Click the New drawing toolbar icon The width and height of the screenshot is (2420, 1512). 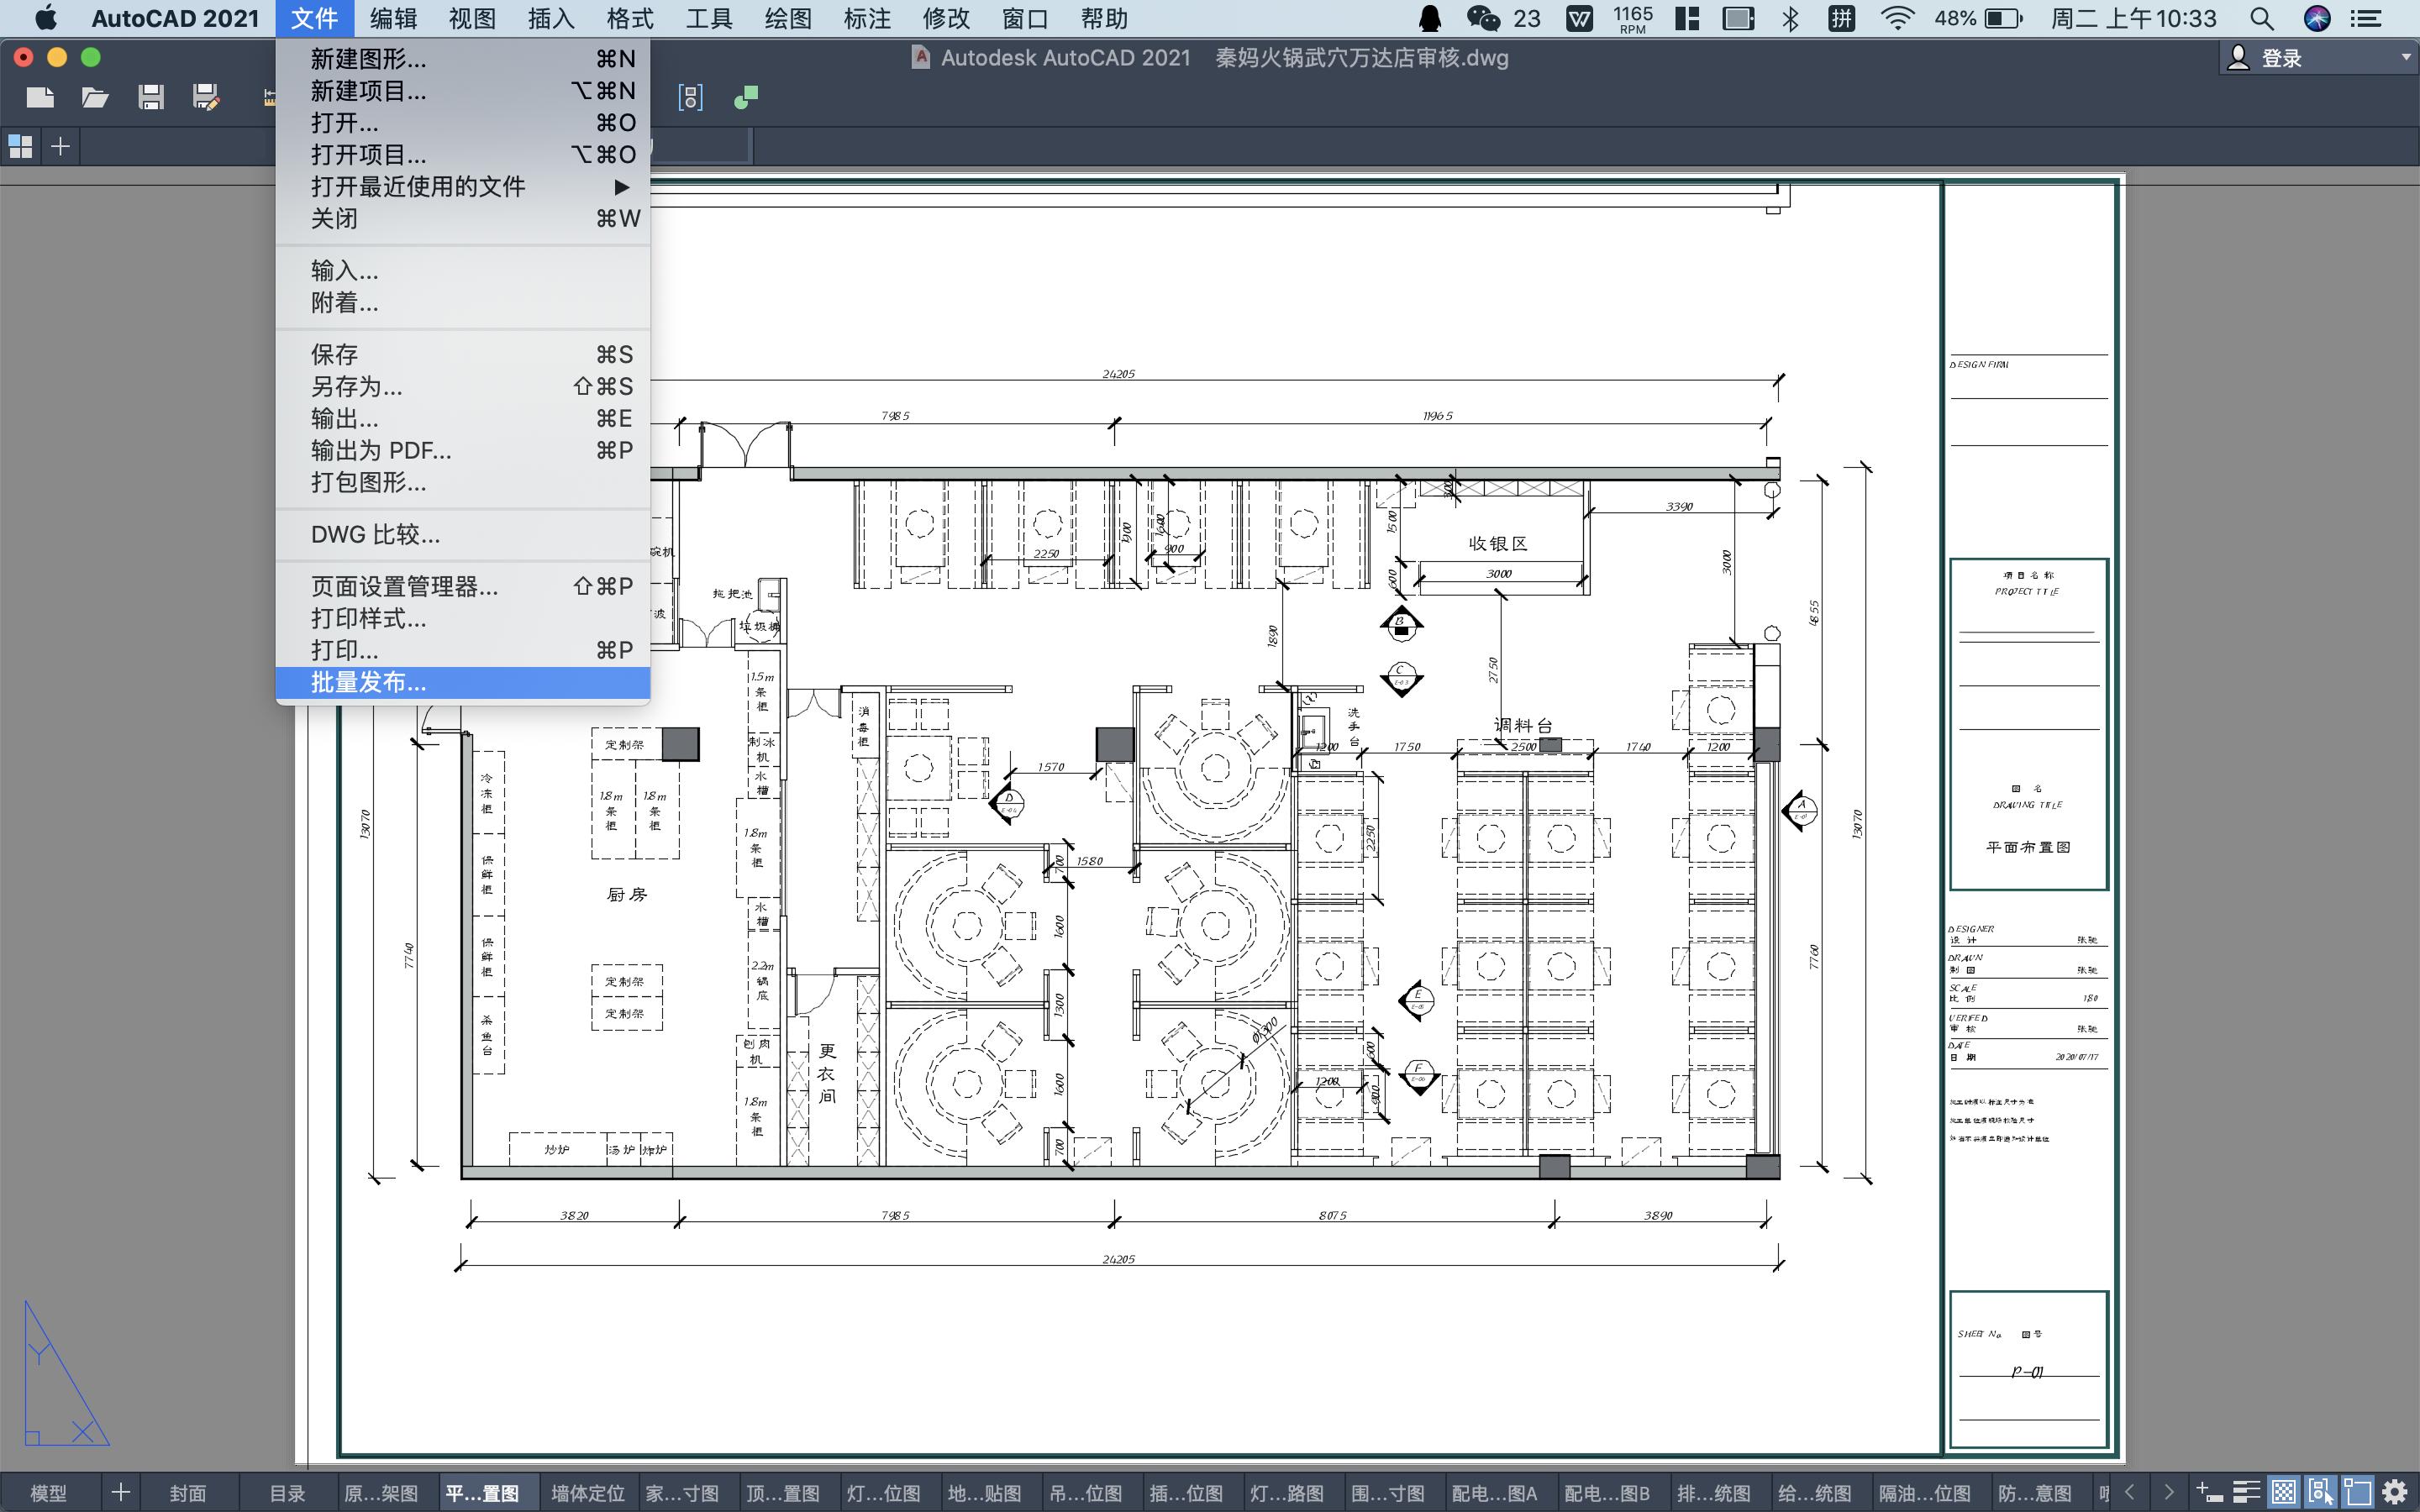tap(40, 97)
